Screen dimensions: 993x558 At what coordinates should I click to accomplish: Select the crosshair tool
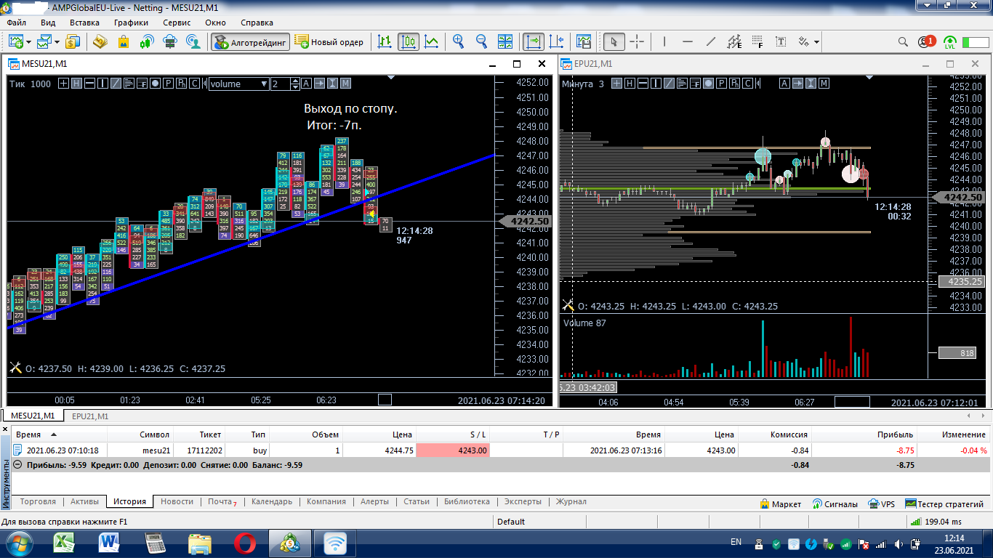637,41
